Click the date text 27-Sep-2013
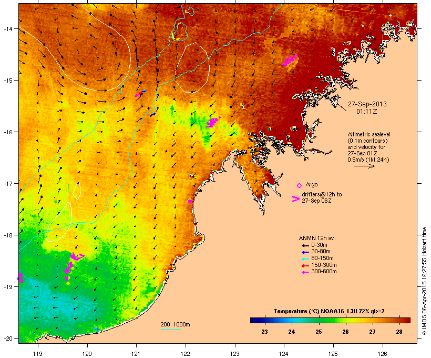 (367, 104)
